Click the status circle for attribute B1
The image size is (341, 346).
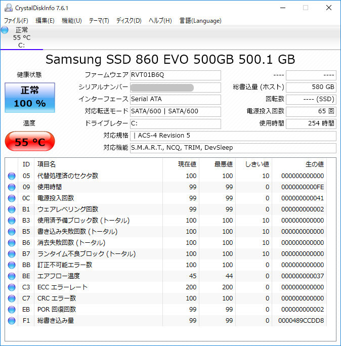point(12,209)
